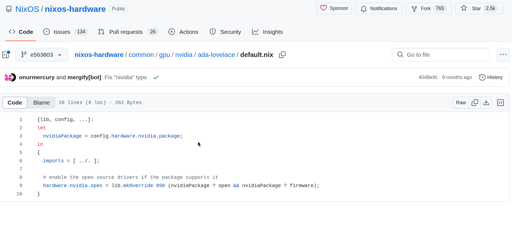512x230 pixels.
Task: Click the green commit status checkmark
Action: coord(156,78)
